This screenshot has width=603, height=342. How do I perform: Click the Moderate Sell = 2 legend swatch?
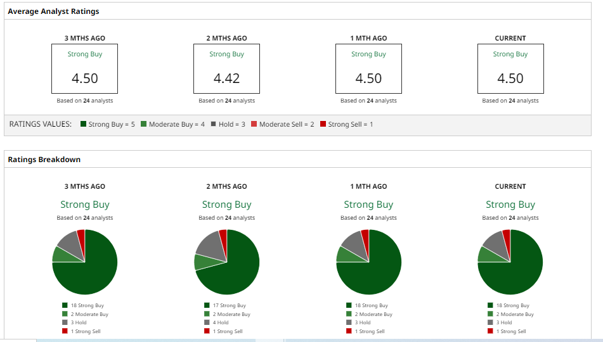tap(254, 124)
